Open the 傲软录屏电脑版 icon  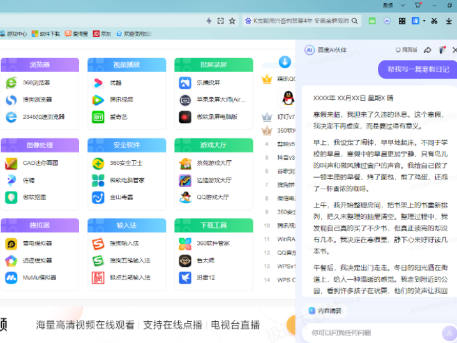point(185,118)
